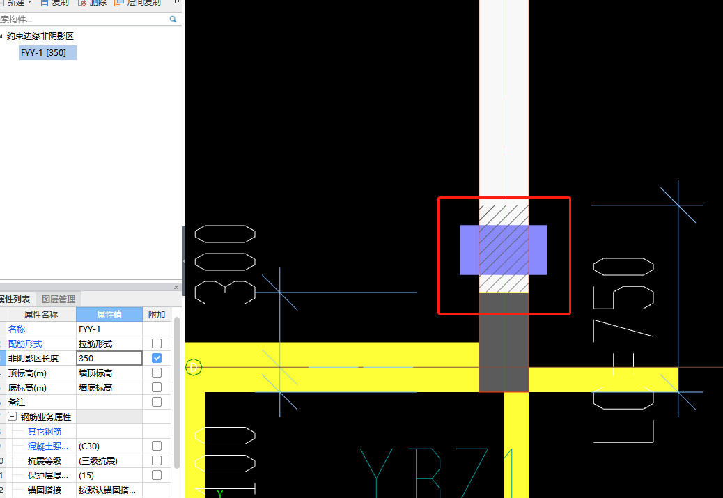Click the 其它钢筋 property link

(45, 432)
